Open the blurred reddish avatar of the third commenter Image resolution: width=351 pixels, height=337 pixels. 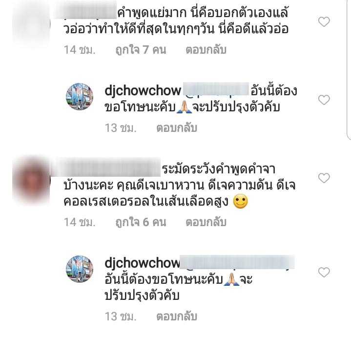31,180
